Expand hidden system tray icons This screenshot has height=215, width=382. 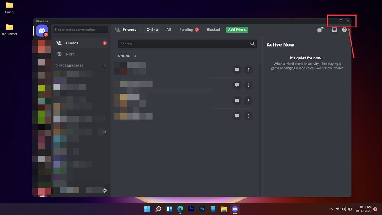coord(331,209)
